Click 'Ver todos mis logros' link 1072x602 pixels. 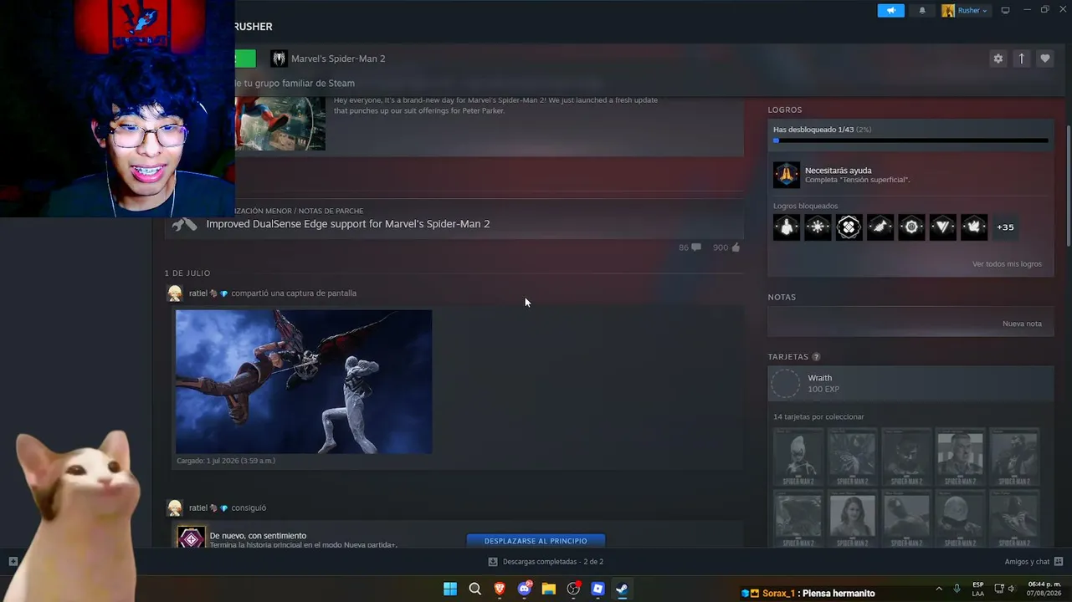click(1007, 264)
